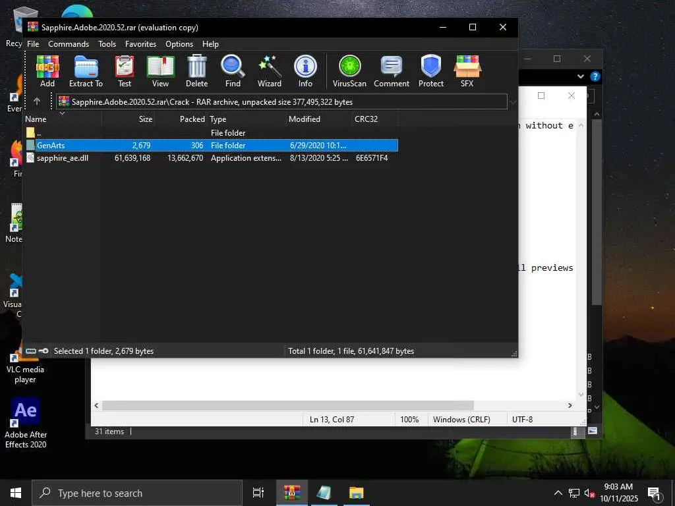The width and height of the screenshot is (675, 506).
Task: Sort files by Modified column header
Action: coord(319,119)
